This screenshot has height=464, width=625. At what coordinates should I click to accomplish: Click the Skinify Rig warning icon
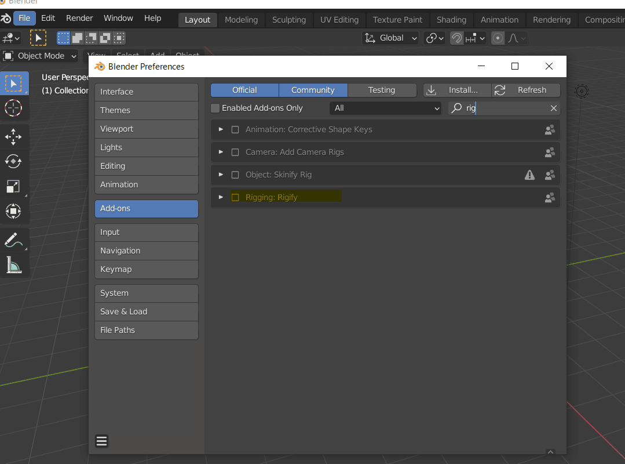pyautogui.click(x=529, y=175)
